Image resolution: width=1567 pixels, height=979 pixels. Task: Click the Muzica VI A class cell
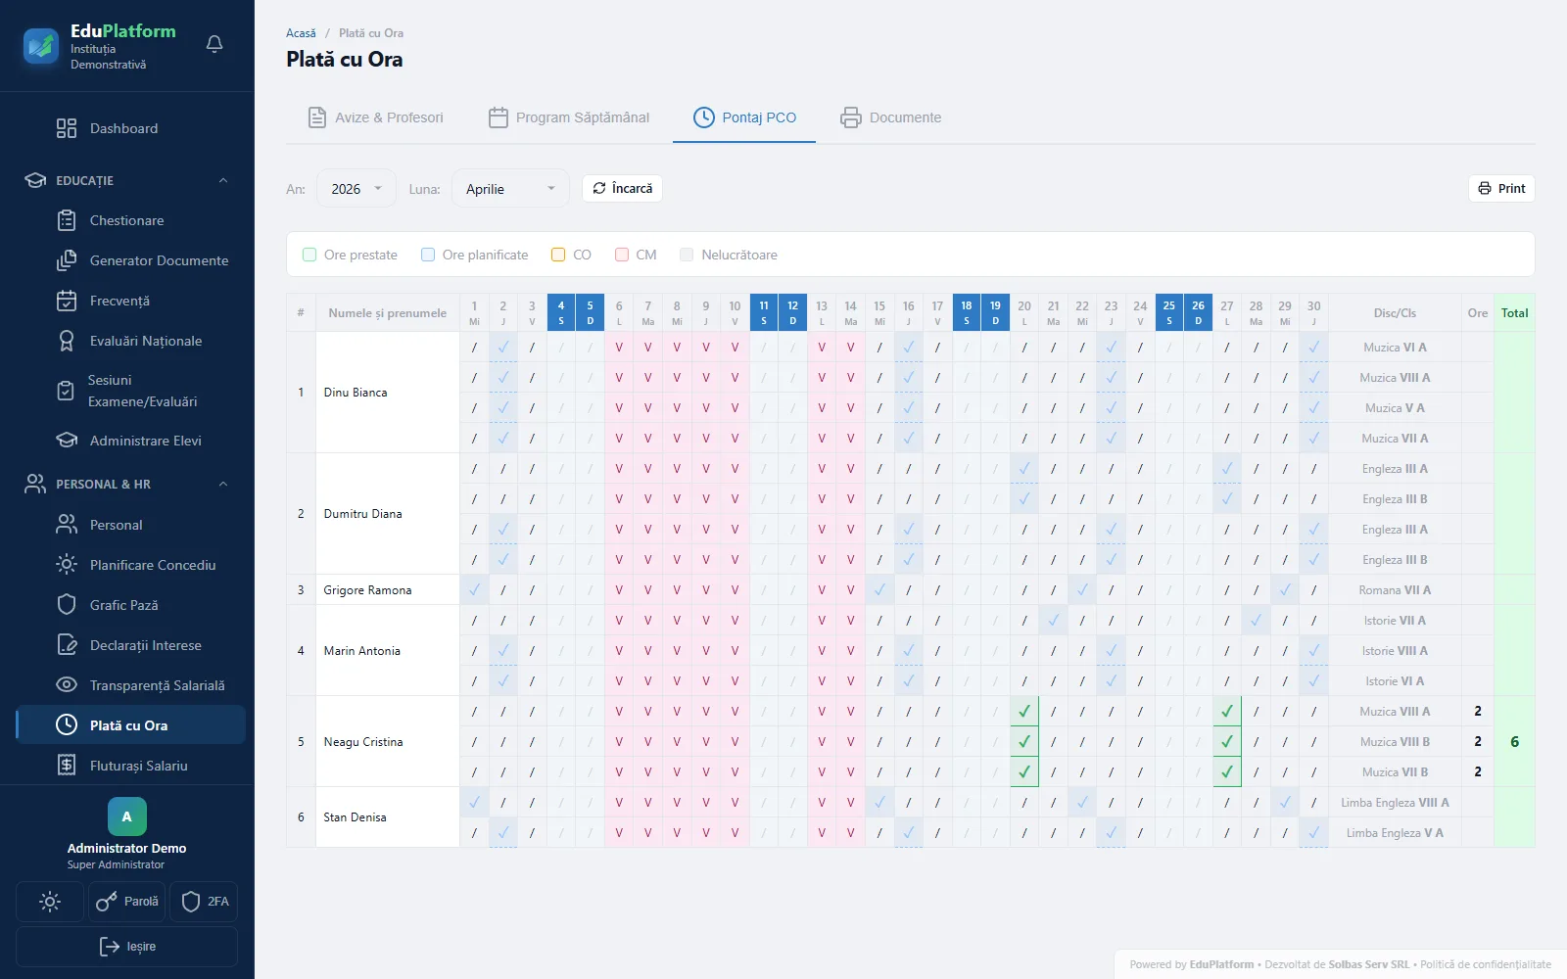tap(1395, 348)
